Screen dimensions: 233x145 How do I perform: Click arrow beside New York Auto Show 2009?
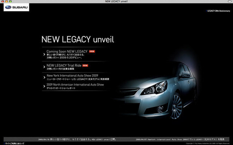[44, 77]
